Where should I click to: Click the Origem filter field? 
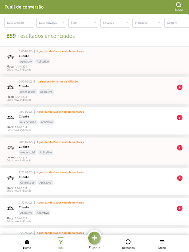(177, 23)
